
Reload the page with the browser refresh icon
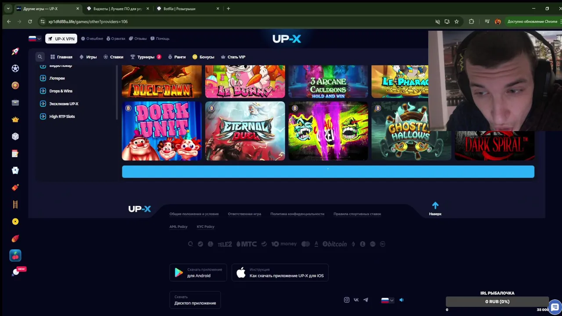pyautogui.click(x=30, y=22)
